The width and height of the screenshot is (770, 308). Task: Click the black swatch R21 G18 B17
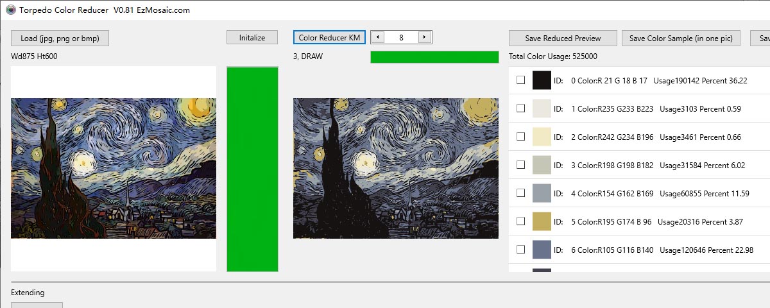[x=542, y=80]
